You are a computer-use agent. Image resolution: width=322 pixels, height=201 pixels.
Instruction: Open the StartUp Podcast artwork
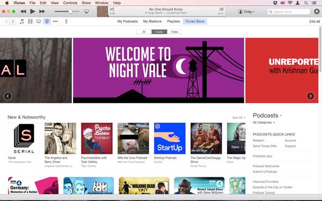point(170,138)
